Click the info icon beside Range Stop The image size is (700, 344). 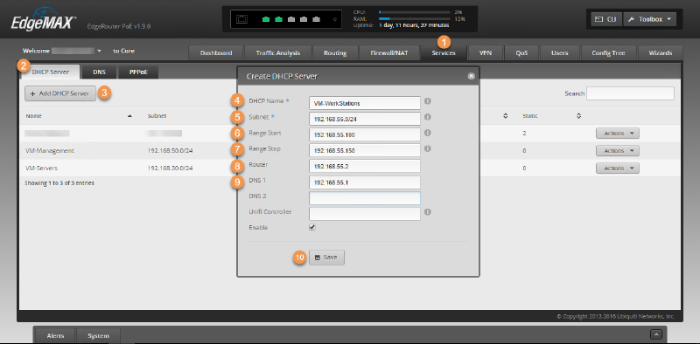(427, 148)
